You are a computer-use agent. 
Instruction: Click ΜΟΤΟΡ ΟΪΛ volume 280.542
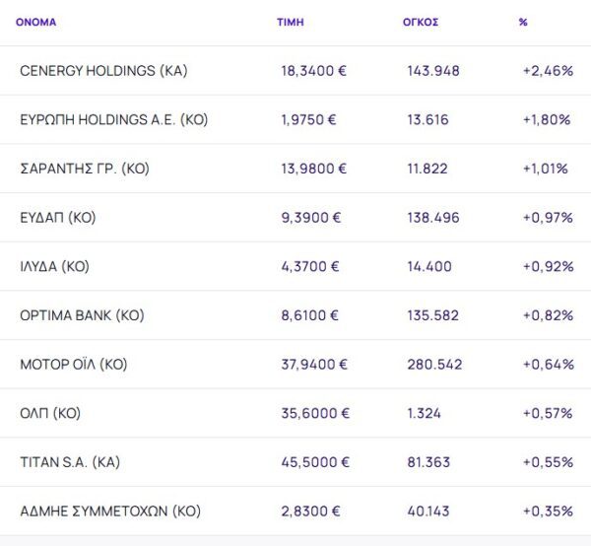434,365
